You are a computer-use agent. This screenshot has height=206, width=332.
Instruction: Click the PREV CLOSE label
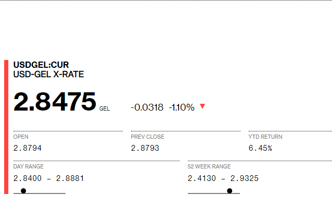click(147, 137)
